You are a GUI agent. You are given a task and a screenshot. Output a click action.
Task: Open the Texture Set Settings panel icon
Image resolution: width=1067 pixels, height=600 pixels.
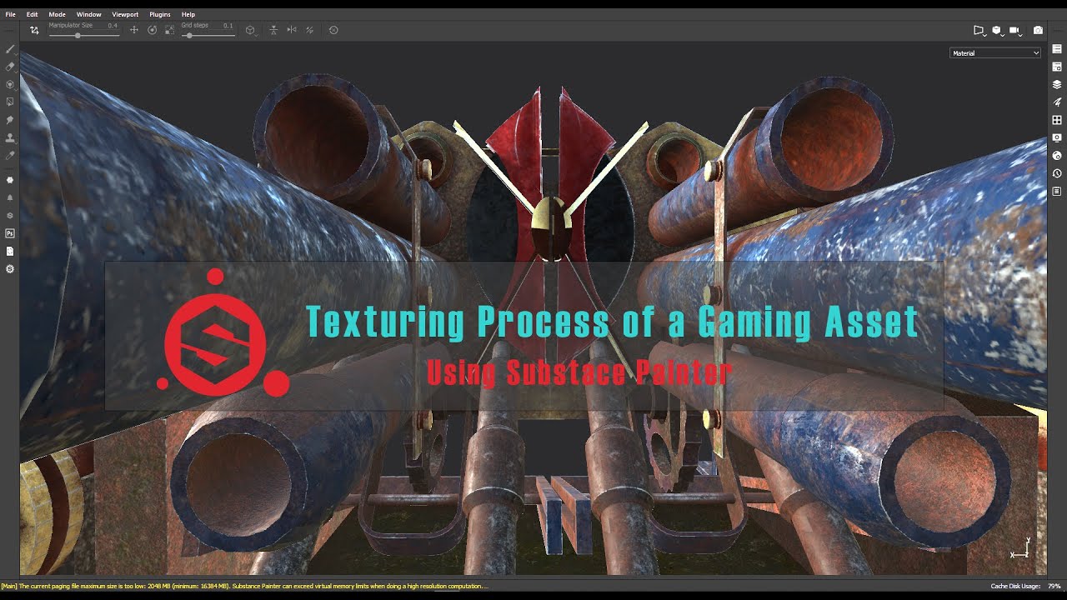click(1057, 67)
